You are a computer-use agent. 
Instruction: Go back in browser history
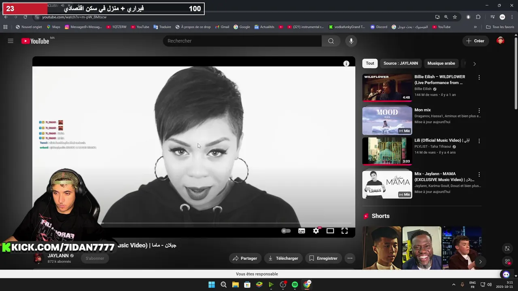point(6,17)
